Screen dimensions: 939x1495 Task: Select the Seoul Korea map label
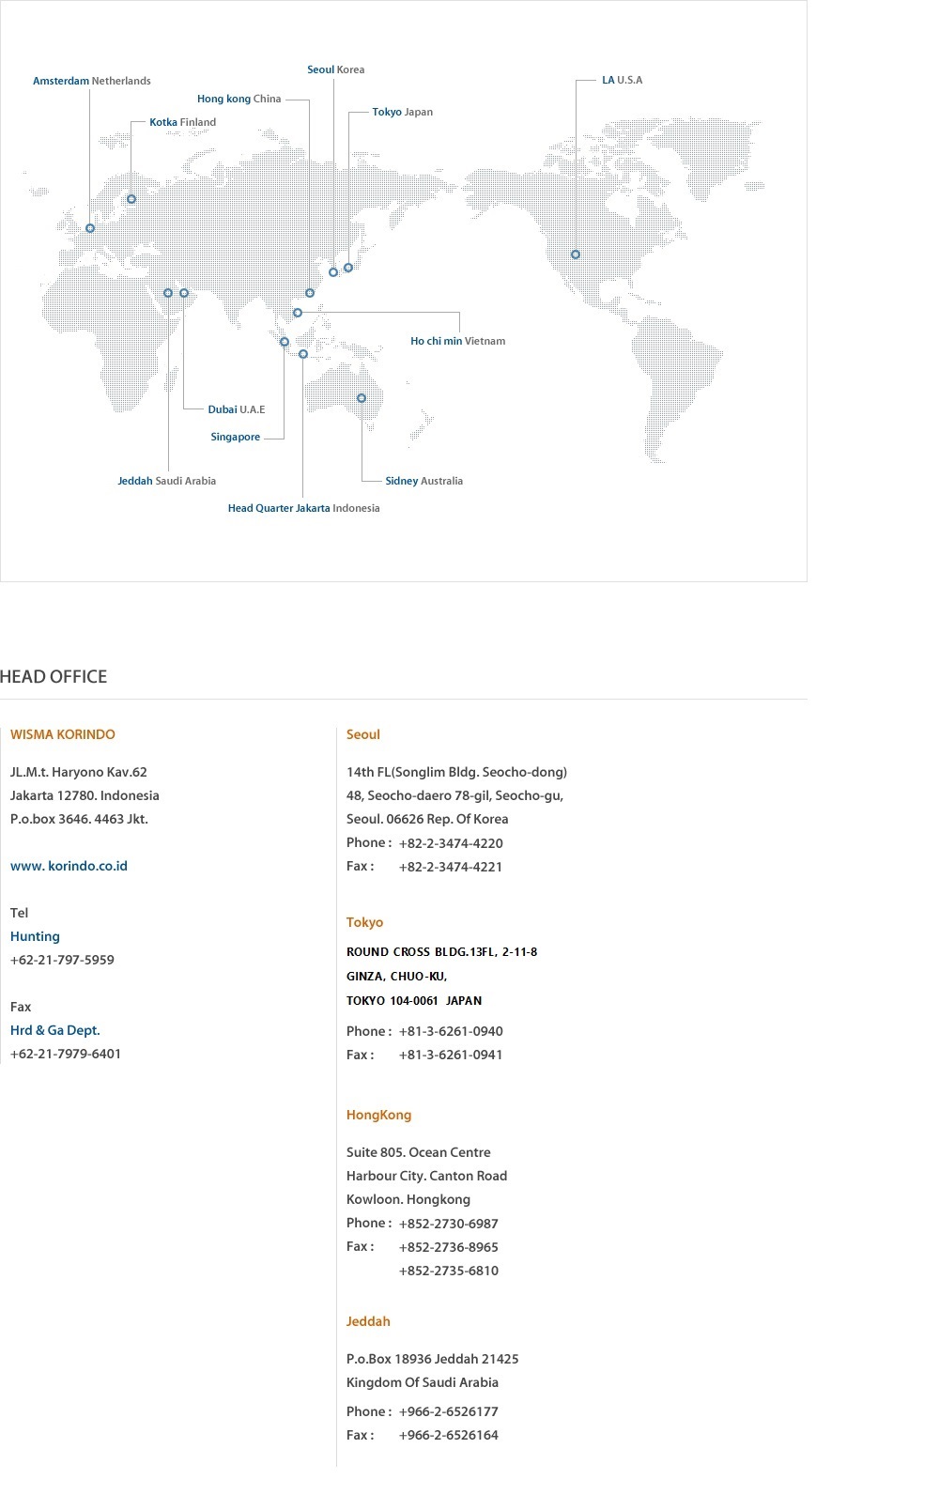336,69
